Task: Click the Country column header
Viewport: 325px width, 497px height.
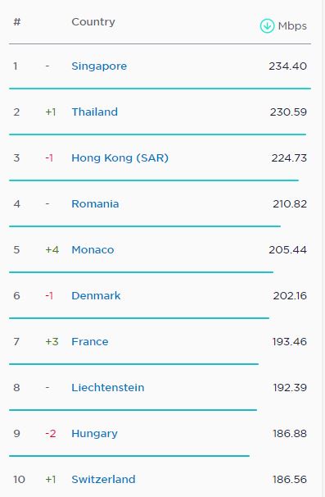Action: [93, 22]
